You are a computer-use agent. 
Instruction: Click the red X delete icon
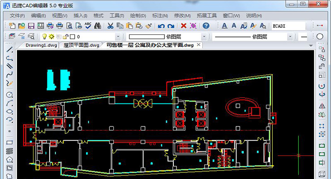tap(184, 26)
